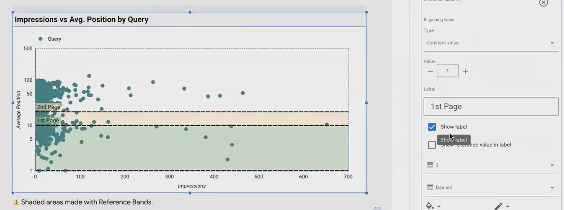The height and width of the screenshot is (210, 564).
Task: Click the Impressions x-axis title
Action: pos(192,186)
